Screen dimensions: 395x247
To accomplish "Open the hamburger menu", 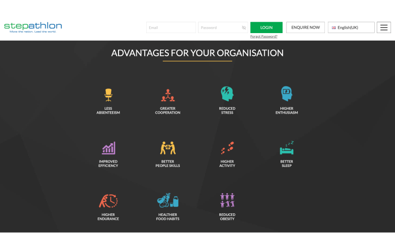I will (x=384, y=28).
